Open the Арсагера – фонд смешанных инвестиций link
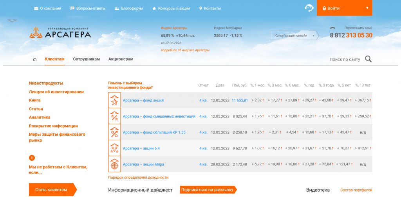 [159, 116]
